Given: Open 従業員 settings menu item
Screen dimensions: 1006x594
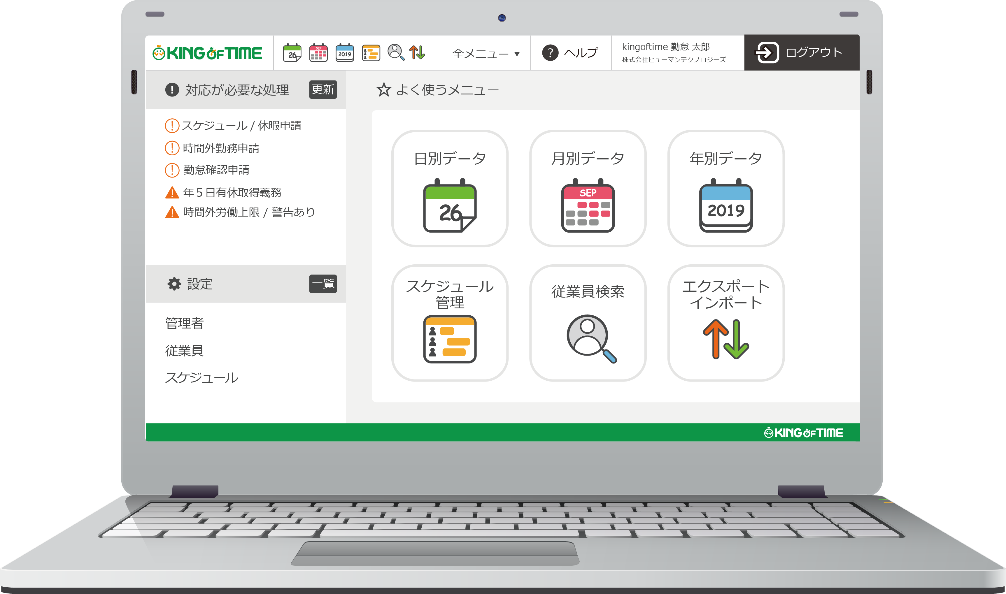Looking at the screenshot, I should [184, 351].
